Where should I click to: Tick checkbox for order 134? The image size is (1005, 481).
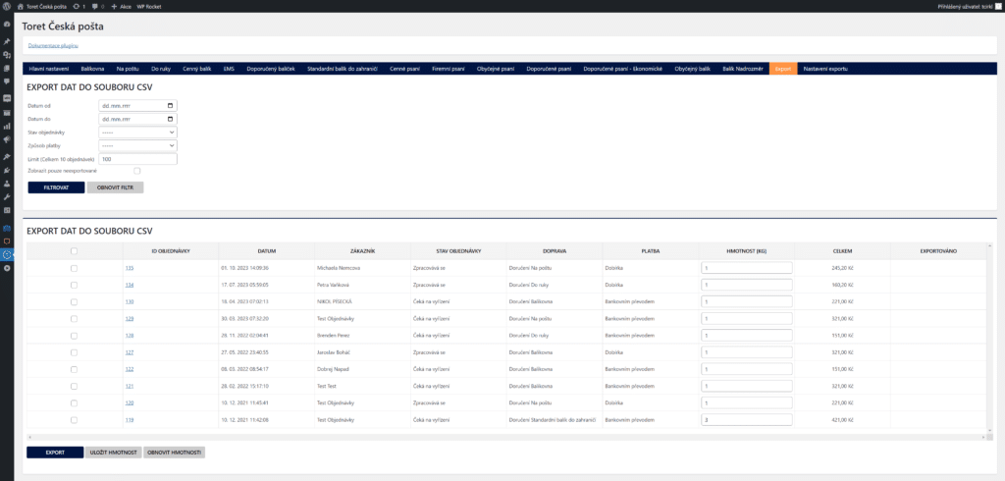pyautogui.click(x=74, y=285)
